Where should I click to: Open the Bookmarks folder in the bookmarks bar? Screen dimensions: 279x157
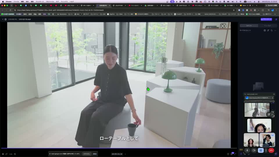click(62, 14)
